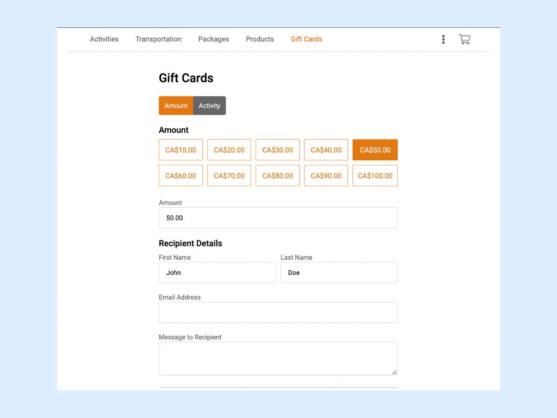Click the custom Amount input showing 50.00
557x418 pixels.
pos(278,218)
